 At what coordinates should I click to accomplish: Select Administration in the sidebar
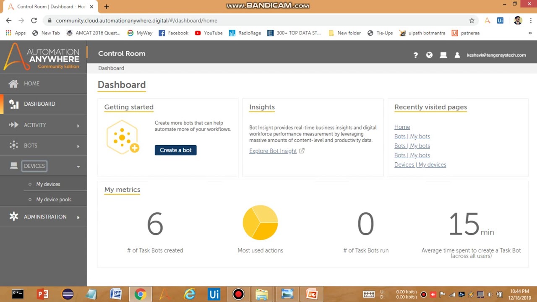[45, 217]
